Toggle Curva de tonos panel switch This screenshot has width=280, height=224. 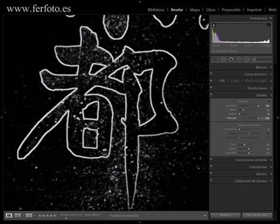click(211, 74)
